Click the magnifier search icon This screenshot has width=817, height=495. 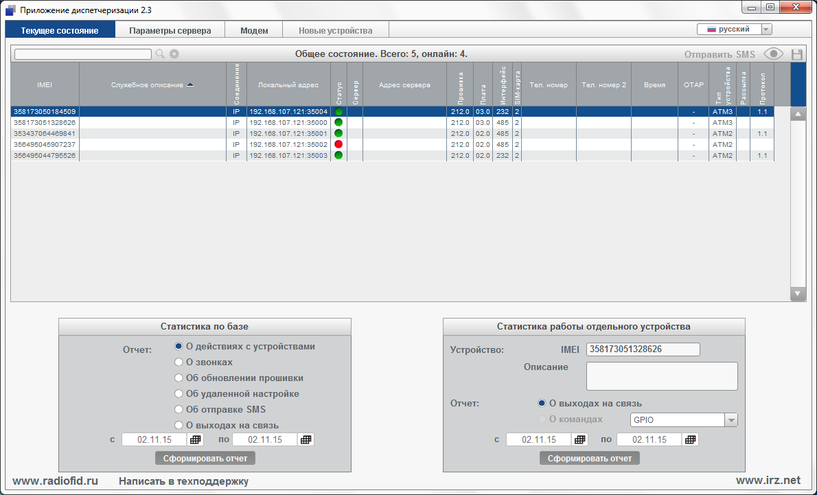[160, 54]
